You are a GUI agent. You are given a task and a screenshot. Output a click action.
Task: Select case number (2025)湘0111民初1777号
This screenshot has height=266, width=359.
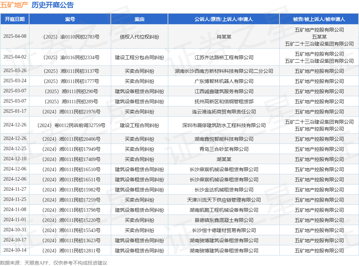(72, 81)
